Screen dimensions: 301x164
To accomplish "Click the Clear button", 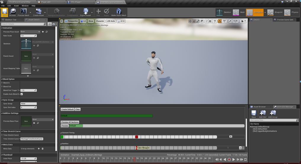I will [78, 109].
